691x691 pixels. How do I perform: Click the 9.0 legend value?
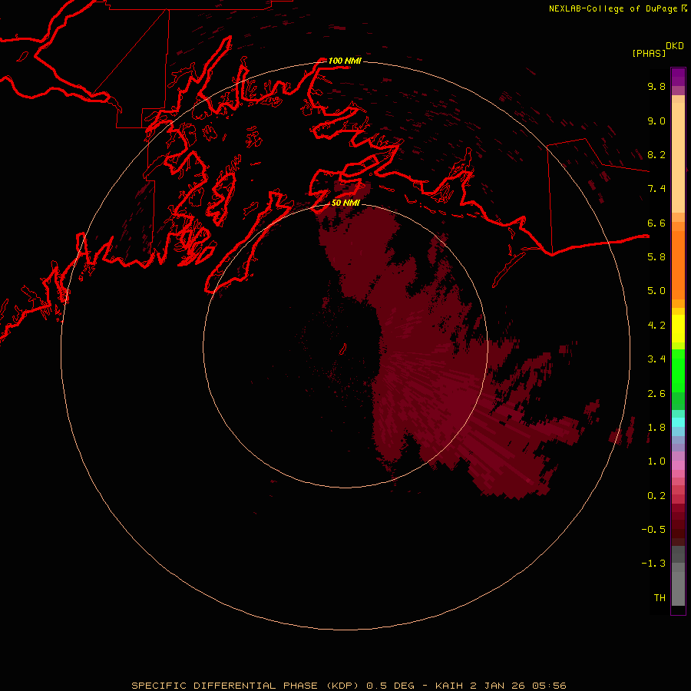coord(656,121)
